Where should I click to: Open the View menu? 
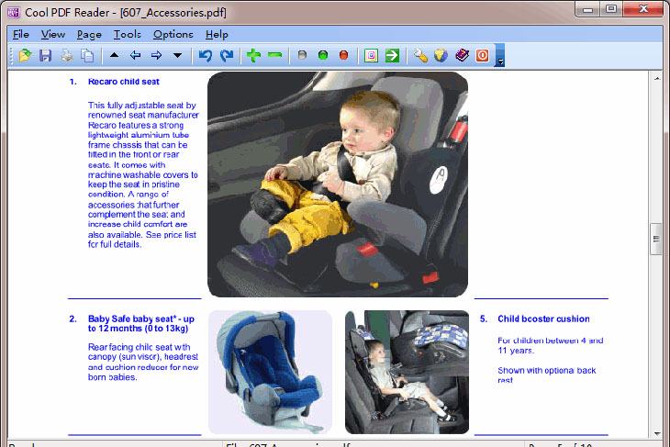click(53, 34)
